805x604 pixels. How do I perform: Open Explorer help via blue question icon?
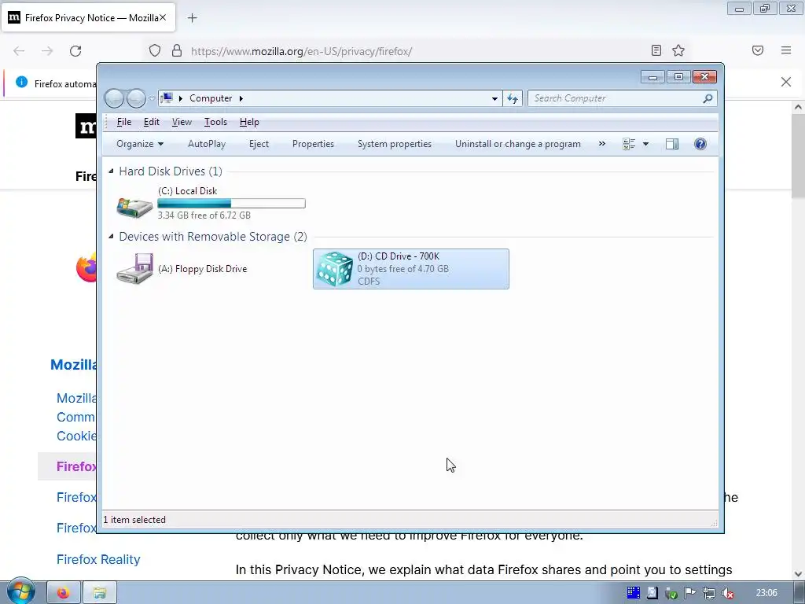click(x=700, y=144)
